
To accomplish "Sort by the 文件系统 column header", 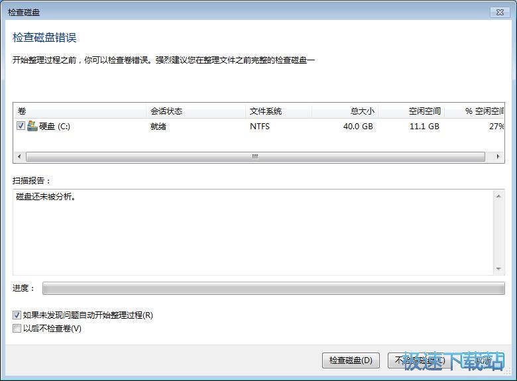I will 278,111.
